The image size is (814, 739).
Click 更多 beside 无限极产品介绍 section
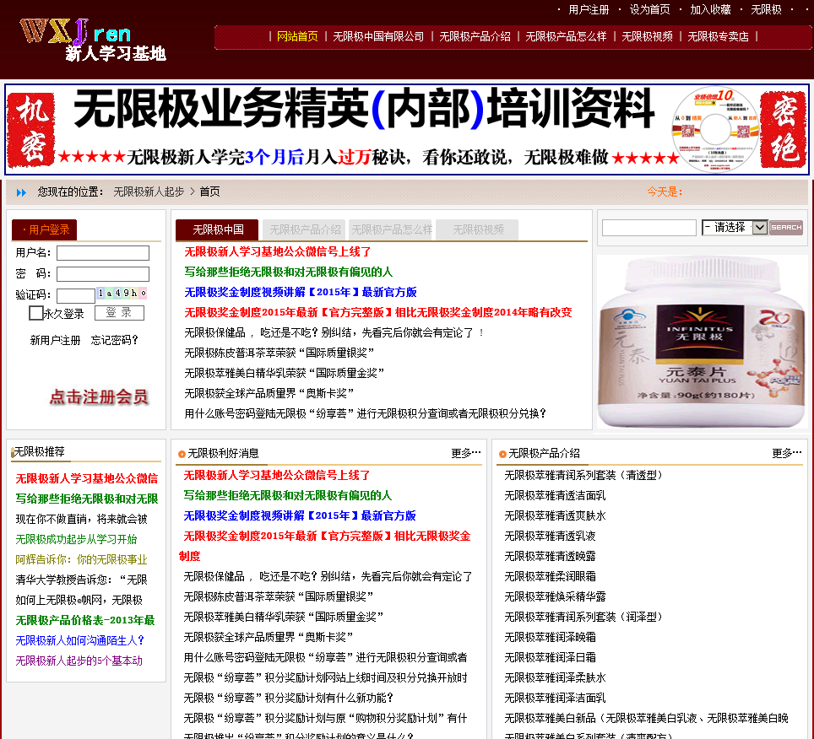click(x=786, y=453)
